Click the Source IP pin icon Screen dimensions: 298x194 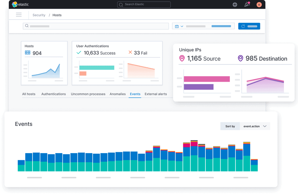[182, 58]
